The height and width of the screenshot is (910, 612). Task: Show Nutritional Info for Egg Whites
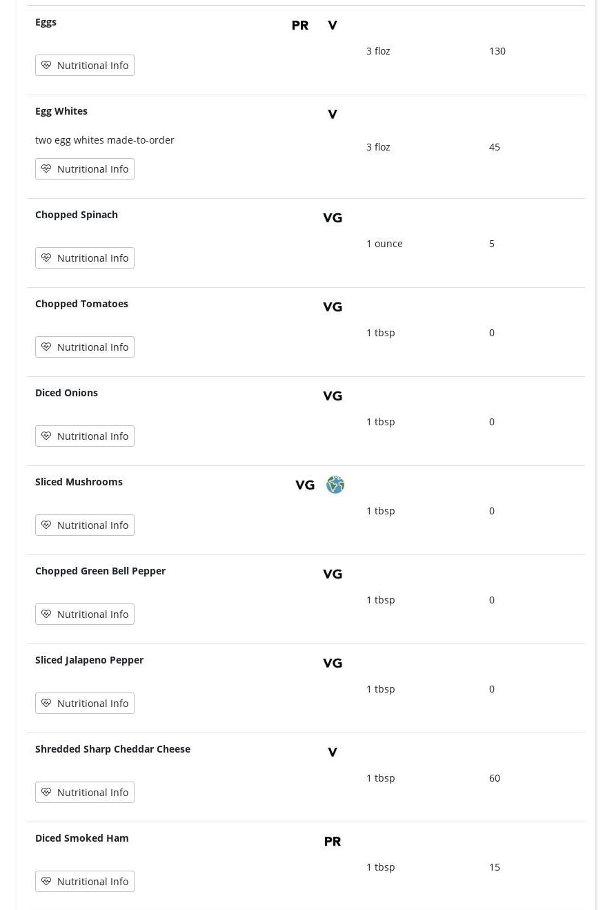pyautogui.click(x=85, y=169)
